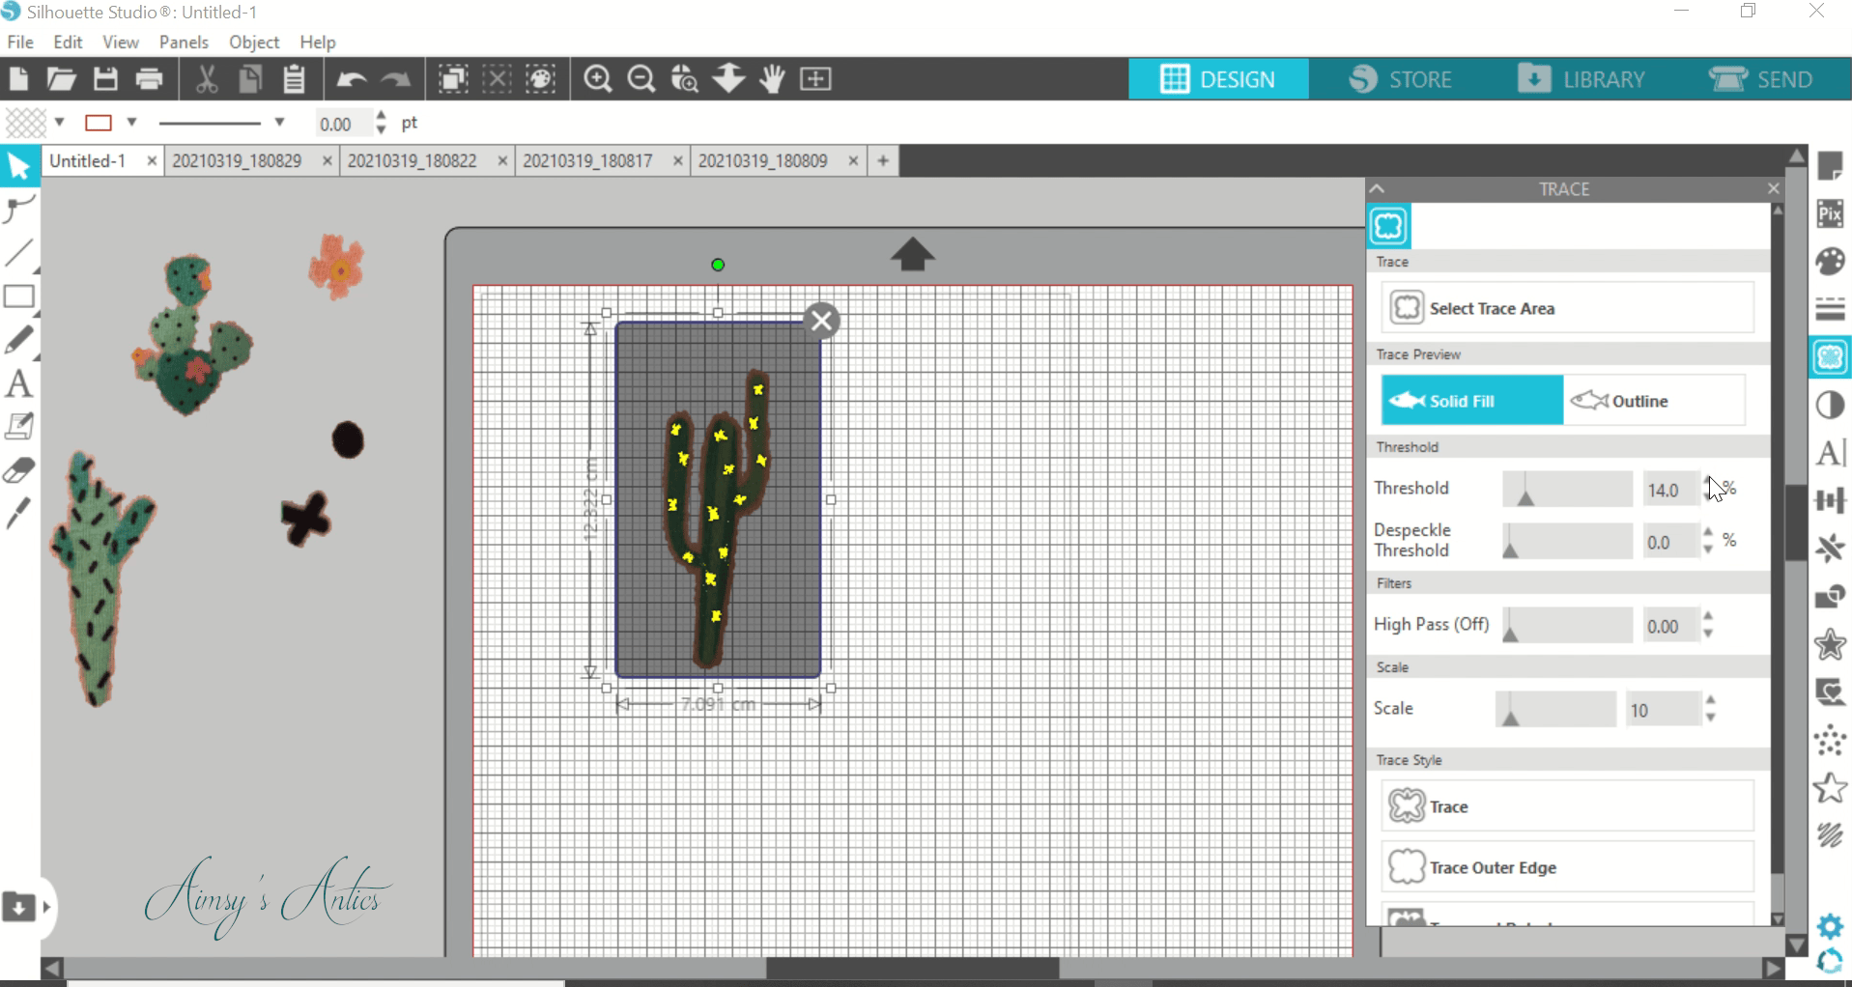
Task: Click the Despeckle Threshold slider
Action: (1567, 541)
